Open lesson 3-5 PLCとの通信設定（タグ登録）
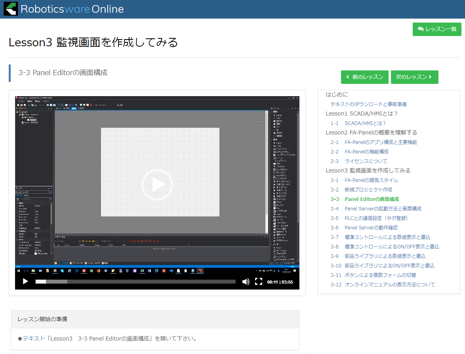The width and height of the screenshot is (465, 354). [x=369, y=218]
